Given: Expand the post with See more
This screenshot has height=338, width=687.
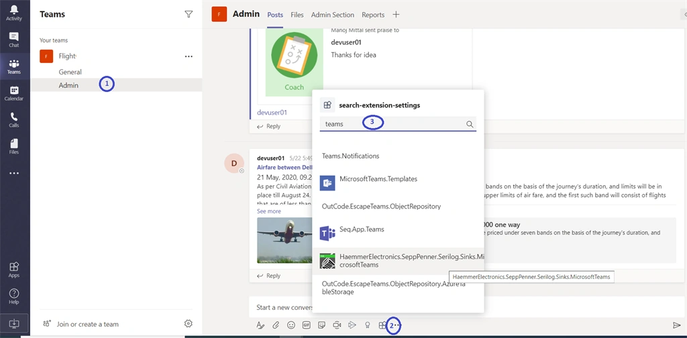Looking at the screenshot, I should (x=268, y=211).
